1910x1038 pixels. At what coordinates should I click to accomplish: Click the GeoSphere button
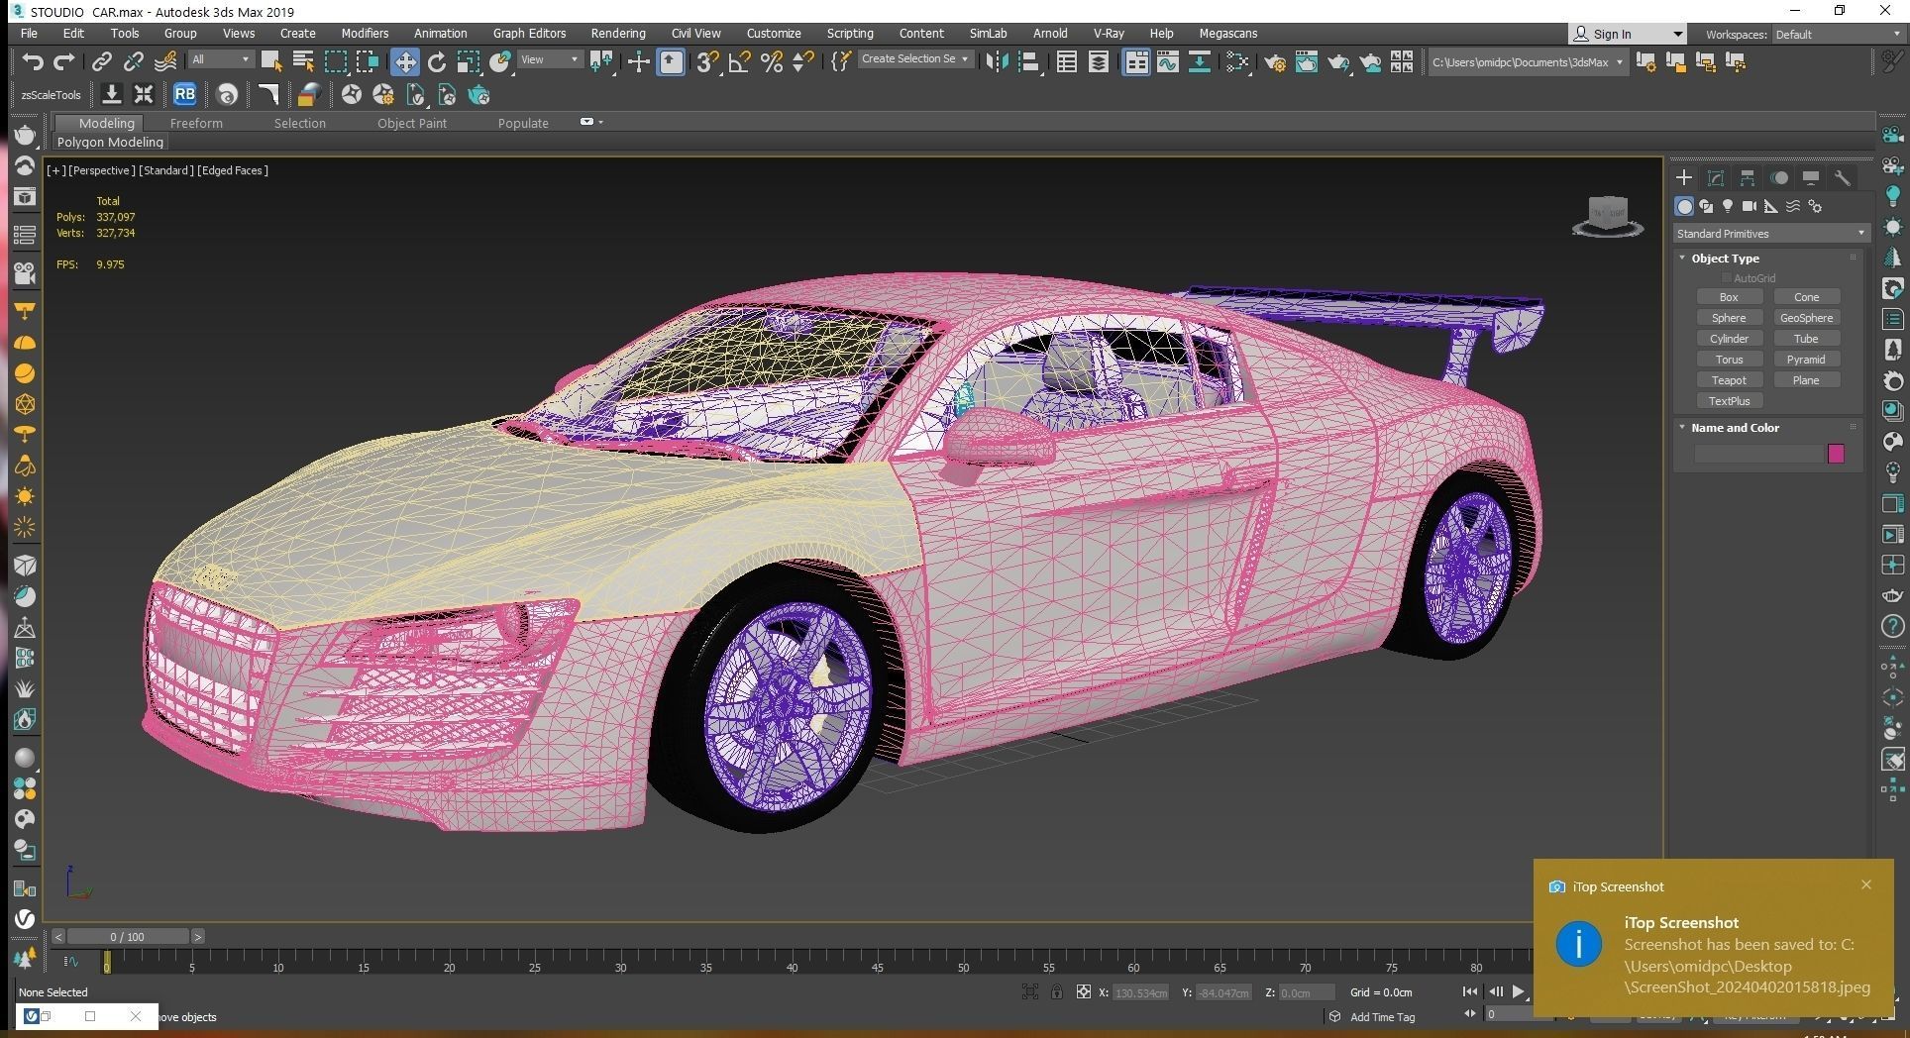1806,318
